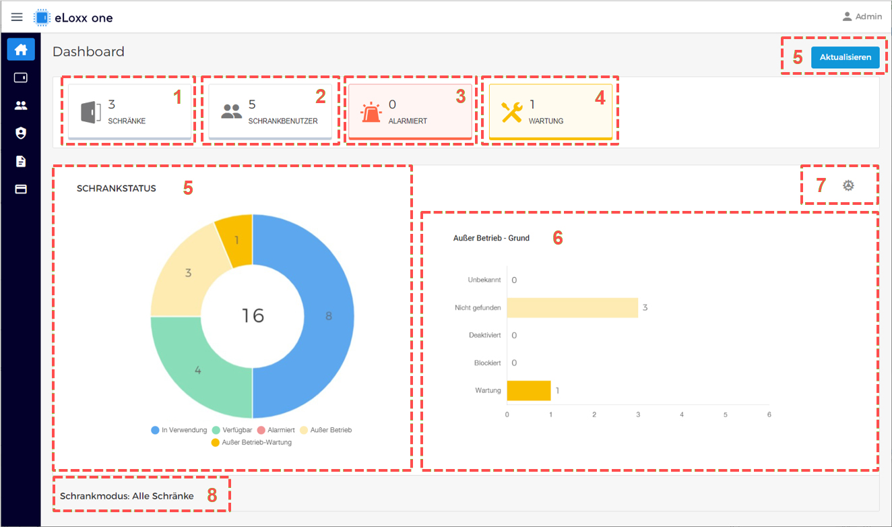Toggle 'Außer Betrieb' legend entry
This screenshot has height=527, width=892.
tap(326, 430)
